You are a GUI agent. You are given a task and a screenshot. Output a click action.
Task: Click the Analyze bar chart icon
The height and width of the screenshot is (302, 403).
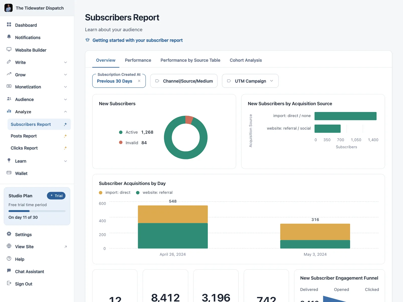pos(9,111)
